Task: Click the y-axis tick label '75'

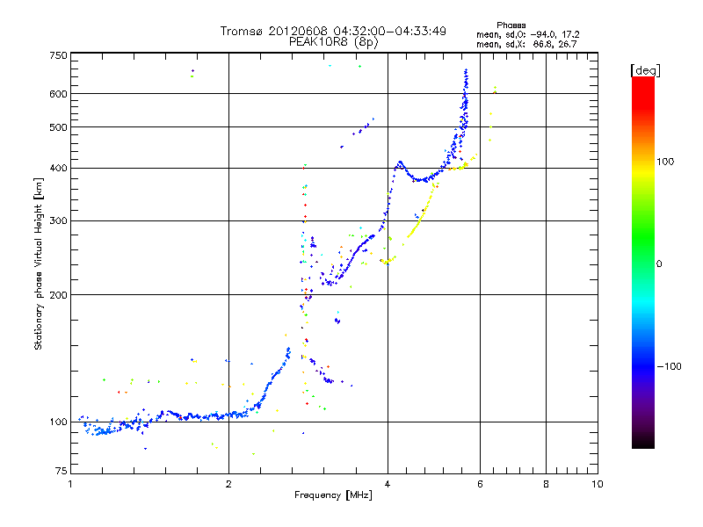Action: 61,471
